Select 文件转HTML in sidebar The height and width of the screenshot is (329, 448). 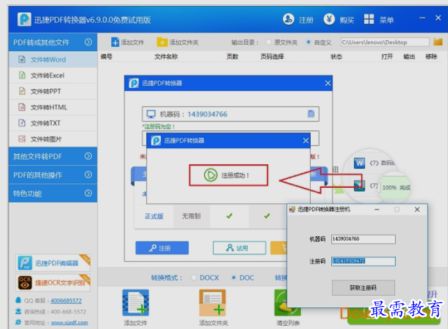pos(53,107)
